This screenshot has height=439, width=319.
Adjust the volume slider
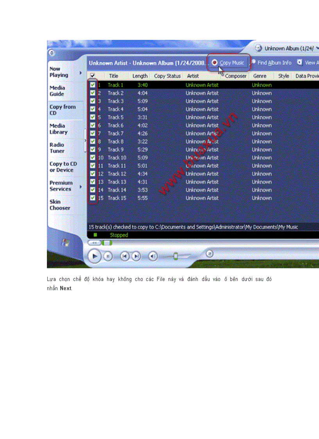point(176,256)
